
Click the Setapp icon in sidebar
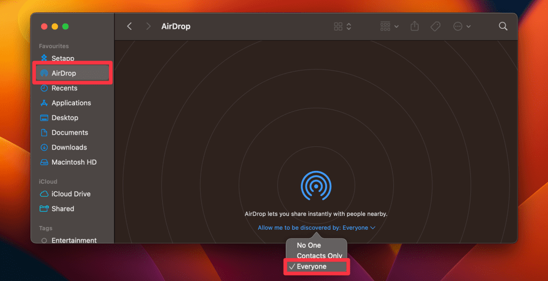point(44,58)
